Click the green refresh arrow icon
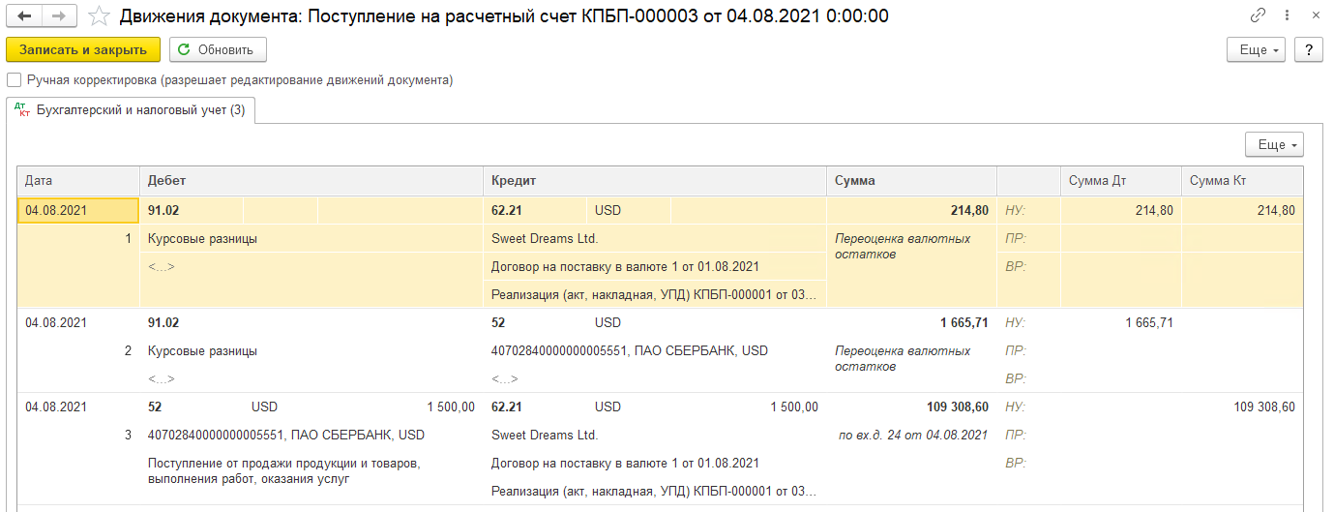 184,49
